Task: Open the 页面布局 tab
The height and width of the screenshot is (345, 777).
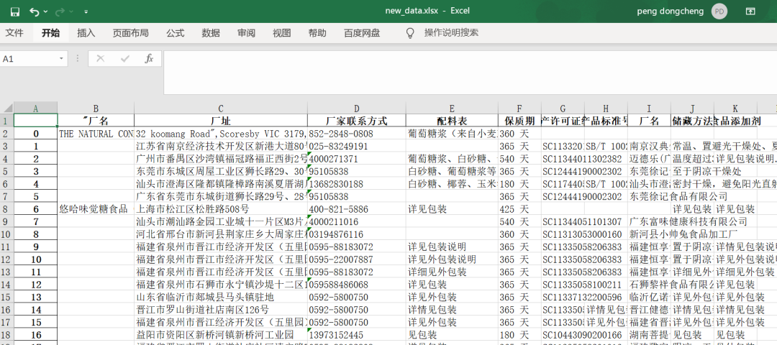Action: (130, 33)
